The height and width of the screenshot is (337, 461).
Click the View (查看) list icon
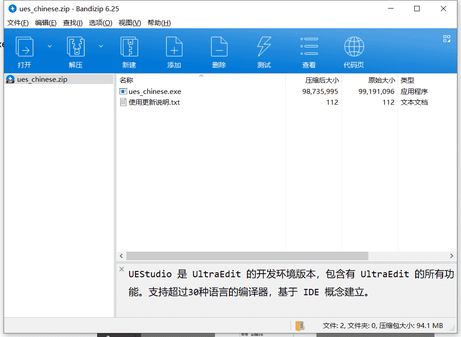point(309,46)
